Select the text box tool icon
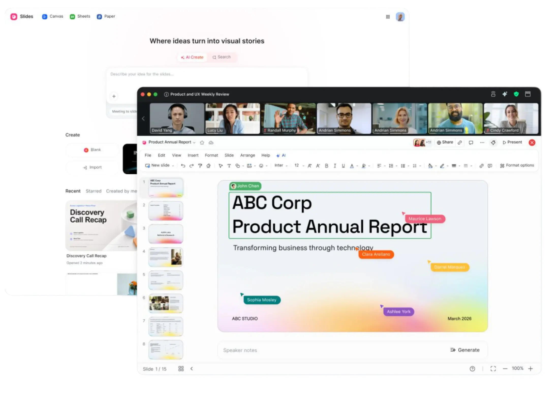 [229, 166]
